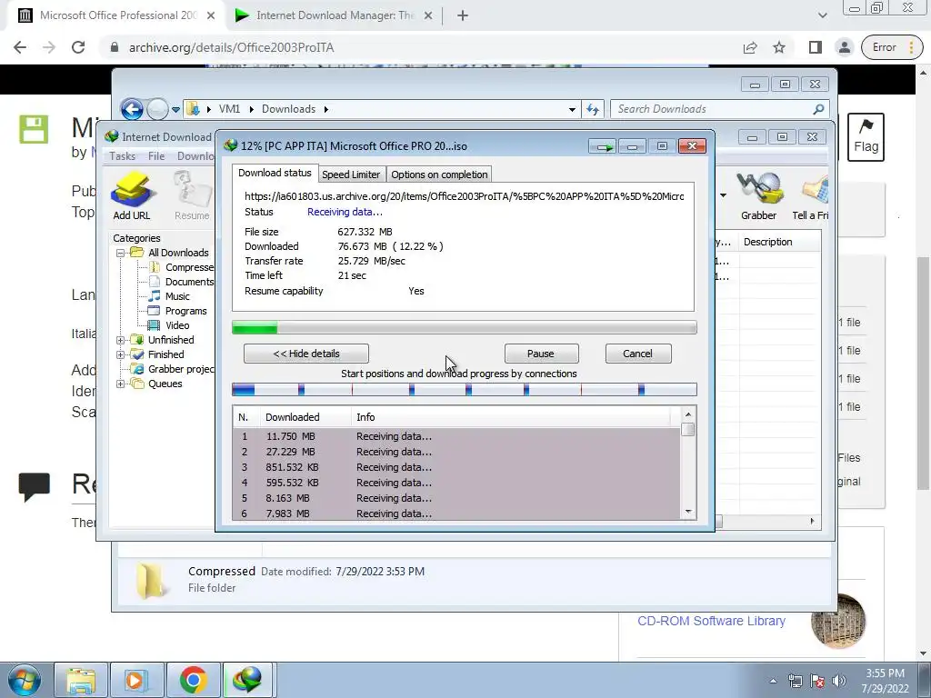931x698 pixels.
Task: Click the Description column header in IDM
Action: pyautogui.click(x=779, y=242)
